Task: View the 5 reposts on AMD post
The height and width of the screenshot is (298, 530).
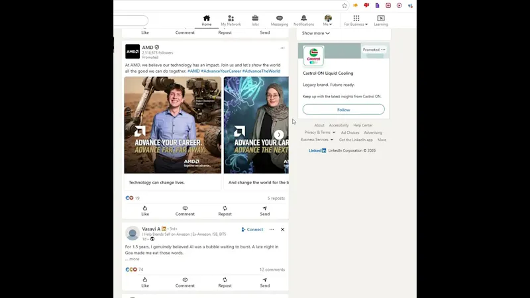Action: pos(276,198)
